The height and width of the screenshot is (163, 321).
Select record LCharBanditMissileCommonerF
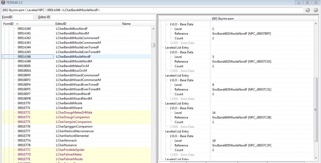pos(76,38)
